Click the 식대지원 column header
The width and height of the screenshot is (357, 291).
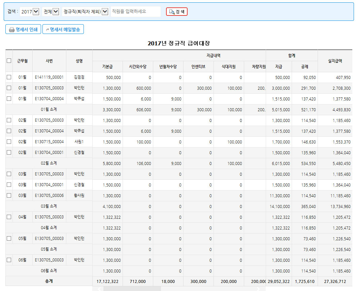pos(229,67)
